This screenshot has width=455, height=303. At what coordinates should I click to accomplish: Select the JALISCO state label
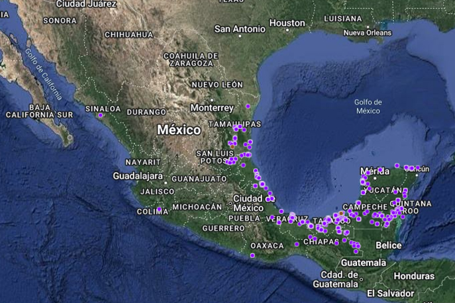(158, 191)
